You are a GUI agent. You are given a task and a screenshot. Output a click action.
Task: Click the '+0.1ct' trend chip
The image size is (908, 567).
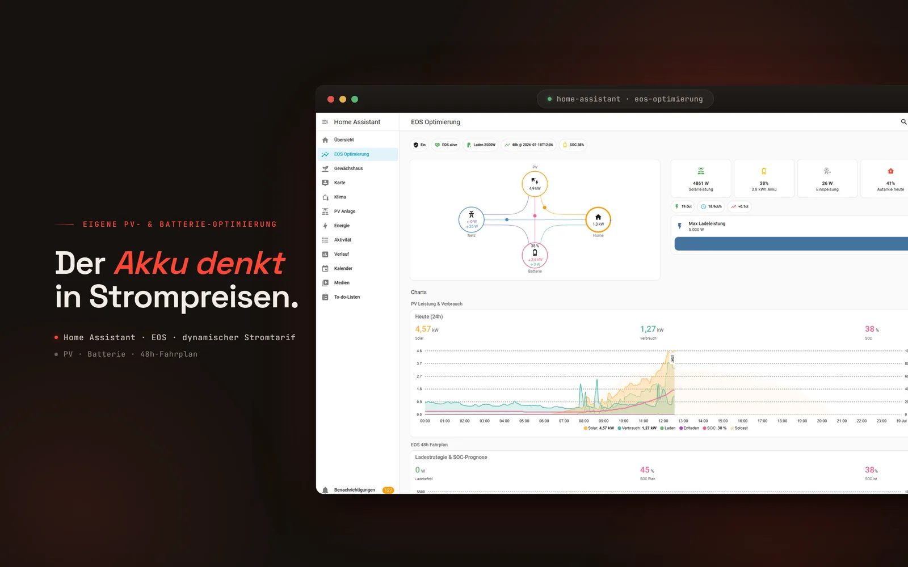[739, 206]
